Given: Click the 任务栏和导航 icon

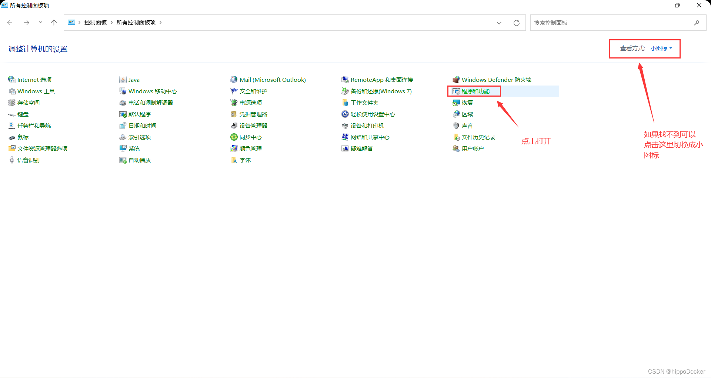Looking at the screenshot, I should point(12,126).
